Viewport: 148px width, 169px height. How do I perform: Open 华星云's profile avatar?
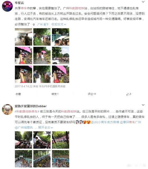coord(7,6)
